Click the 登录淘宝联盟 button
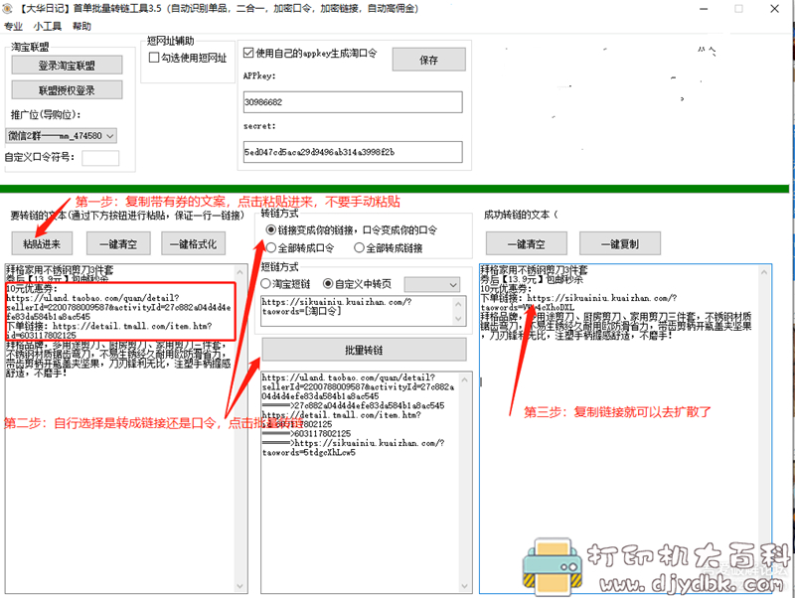795x598 pixels. [67, 66]
